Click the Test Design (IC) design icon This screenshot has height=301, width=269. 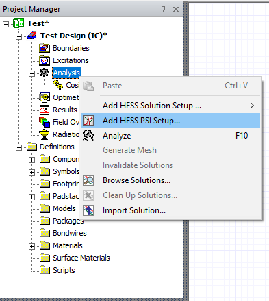pyautogui.click(x=31, y=36)
